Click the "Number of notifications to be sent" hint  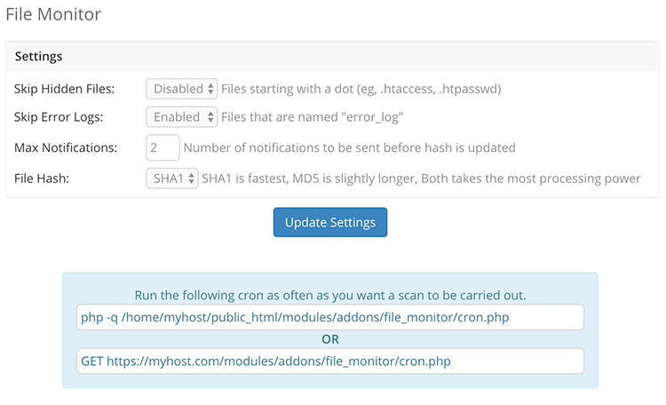350,147
